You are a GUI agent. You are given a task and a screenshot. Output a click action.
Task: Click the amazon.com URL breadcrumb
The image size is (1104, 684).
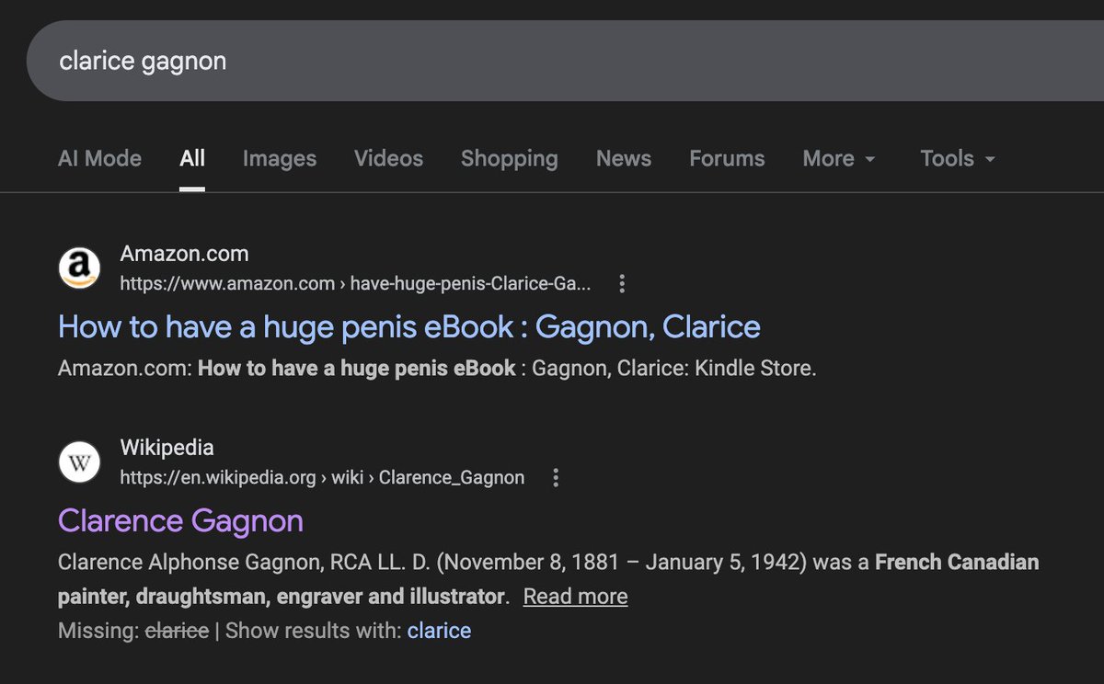point(355,283)
